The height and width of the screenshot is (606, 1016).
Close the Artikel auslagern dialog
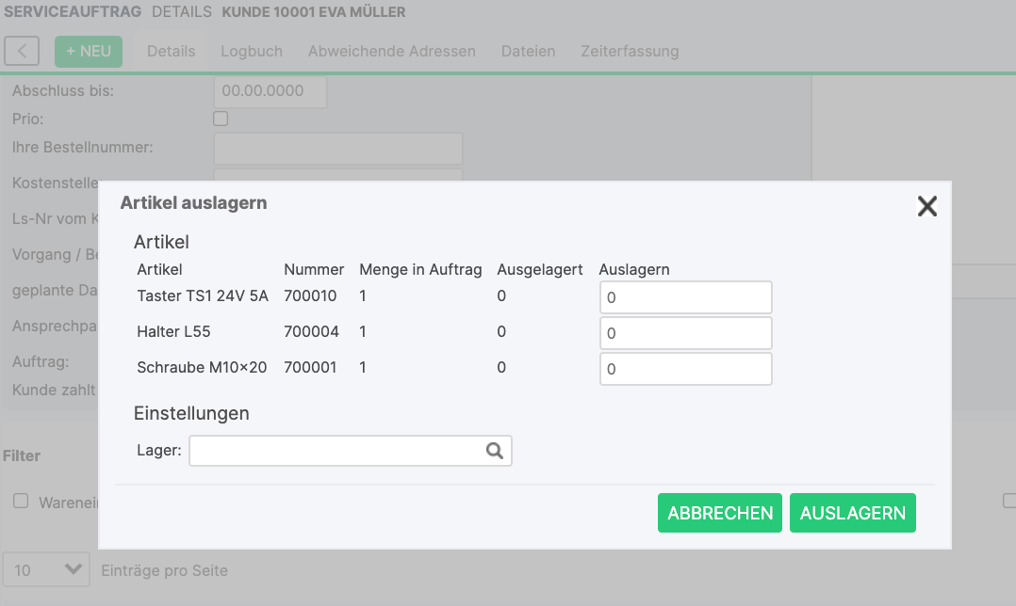(926, 207)
